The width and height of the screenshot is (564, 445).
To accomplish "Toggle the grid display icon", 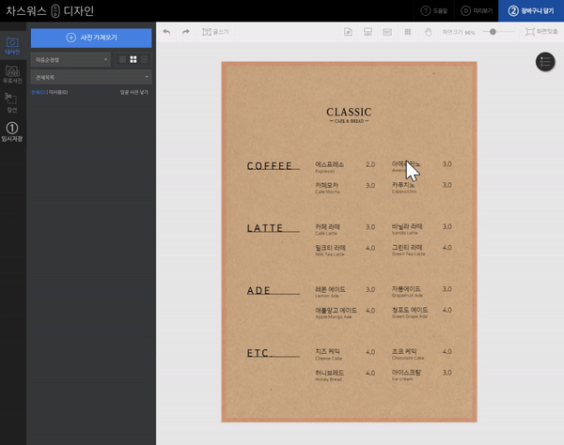I will coord(408,32).
